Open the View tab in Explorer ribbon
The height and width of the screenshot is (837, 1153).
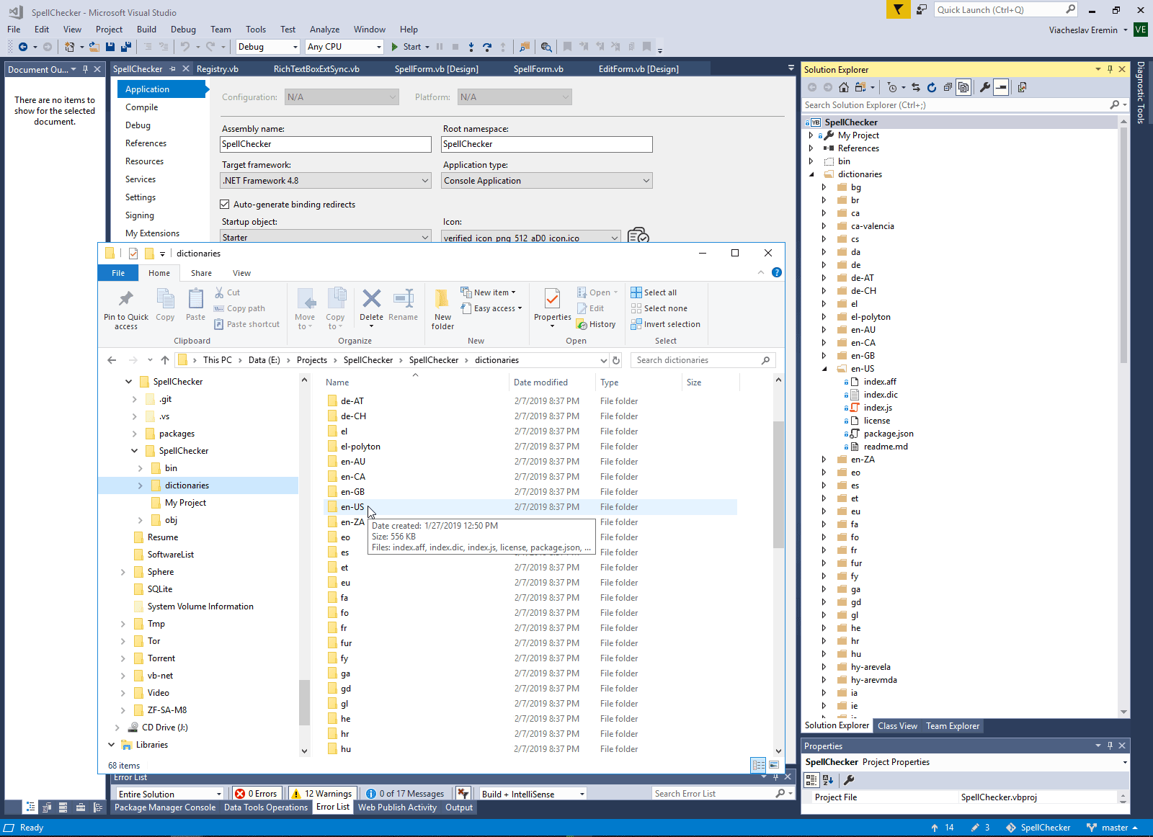241,273
